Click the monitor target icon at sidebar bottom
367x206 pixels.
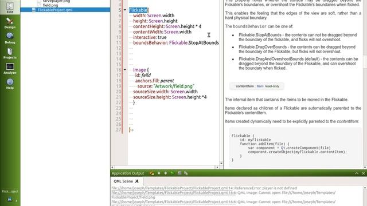pyautogui.click(x=10, y=199)
